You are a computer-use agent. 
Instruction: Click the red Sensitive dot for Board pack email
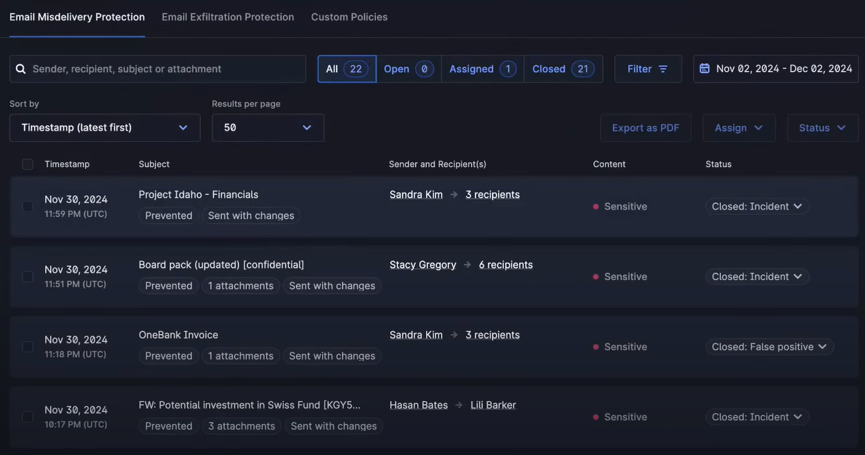coord(595,277)
